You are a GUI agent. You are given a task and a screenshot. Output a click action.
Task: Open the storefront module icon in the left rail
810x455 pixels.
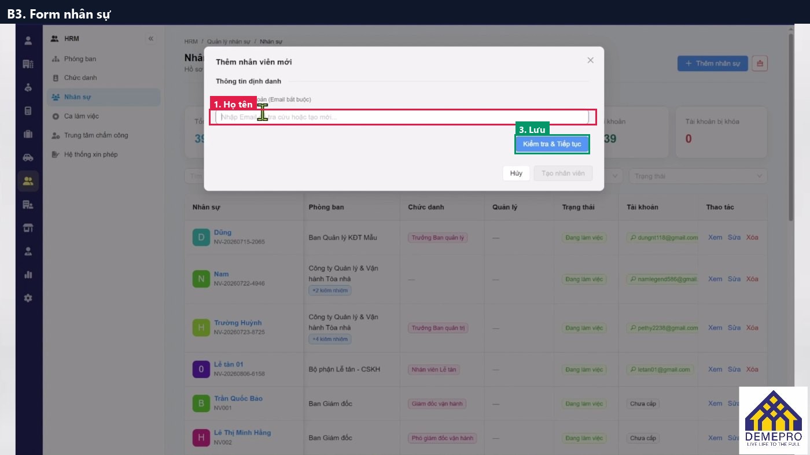28,228
